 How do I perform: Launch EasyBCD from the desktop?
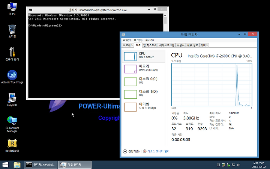(x=12, y=100)
